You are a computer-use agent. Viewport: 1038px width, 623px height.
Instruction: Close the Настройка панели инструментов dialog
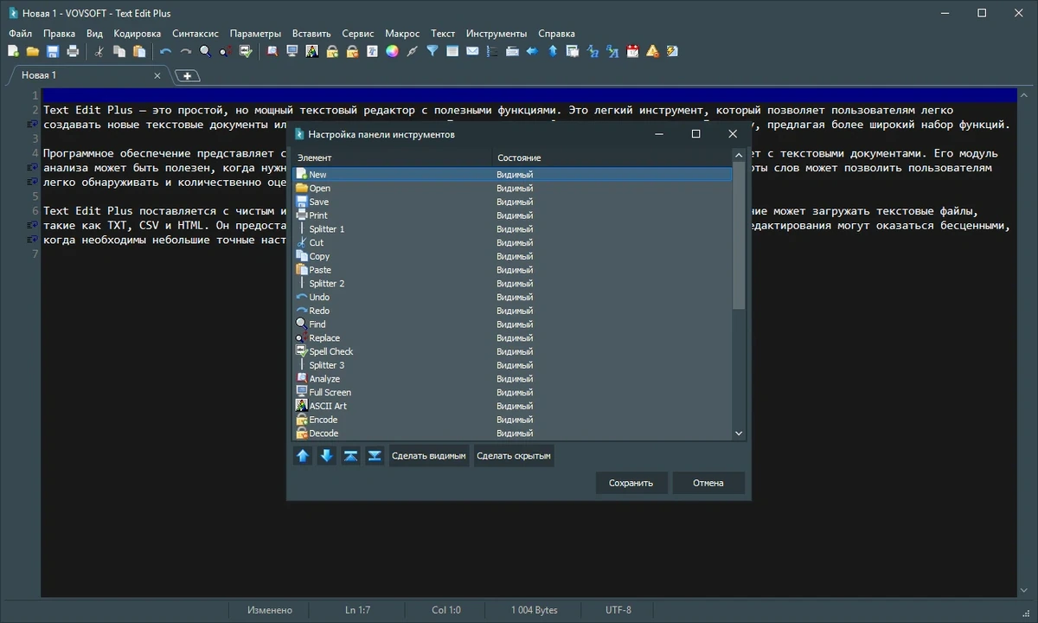click(x=733, y=134)
